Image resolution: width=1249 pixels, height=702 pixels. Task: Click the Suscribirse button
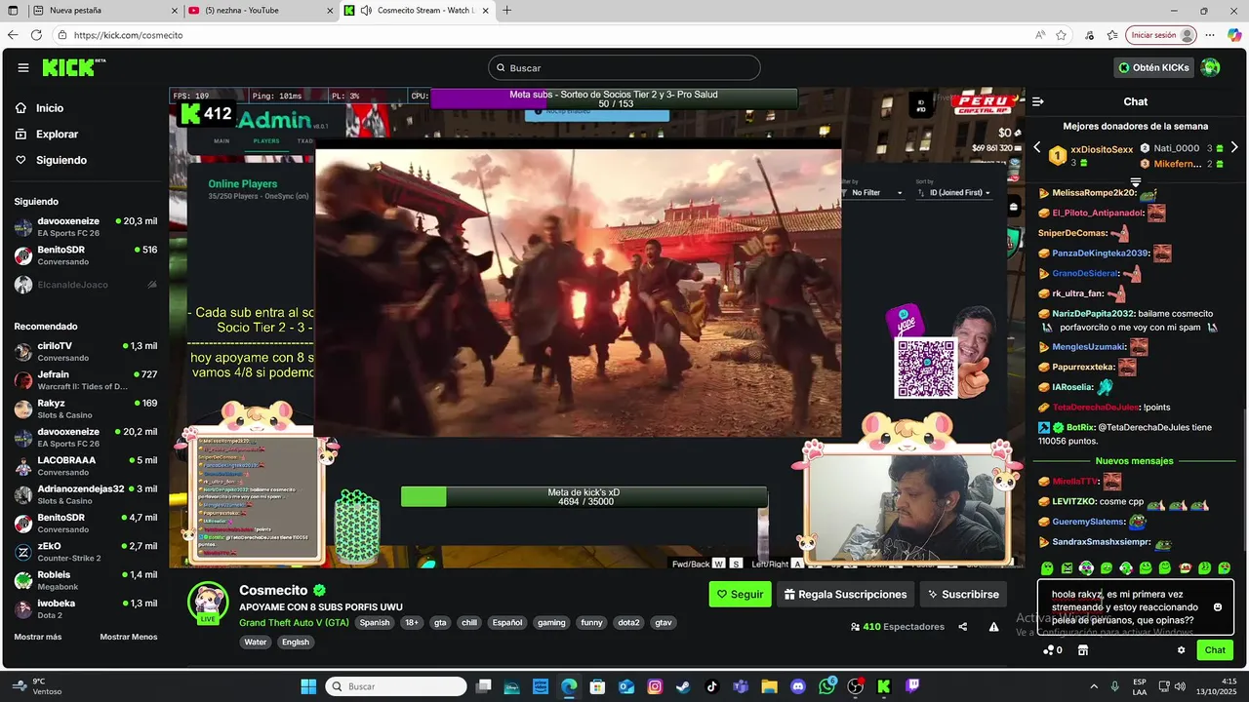[963, 594]
